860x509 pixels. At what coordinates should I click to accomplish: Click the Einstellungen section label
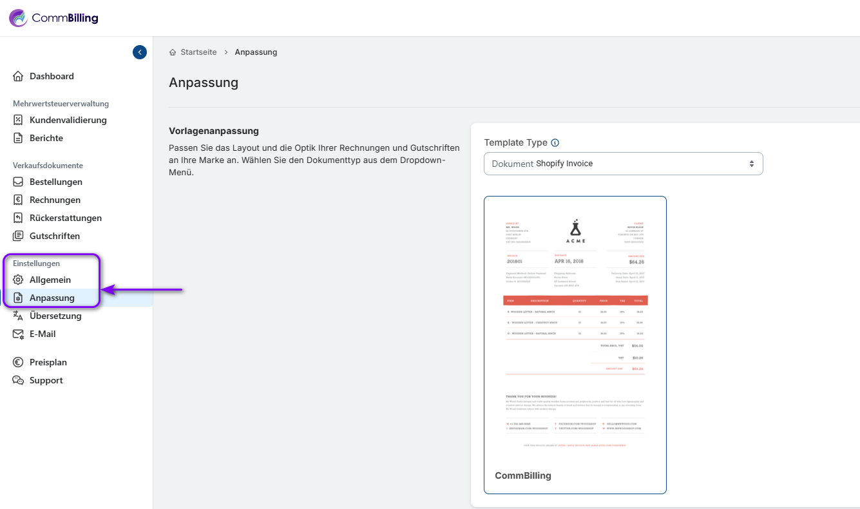36,263
